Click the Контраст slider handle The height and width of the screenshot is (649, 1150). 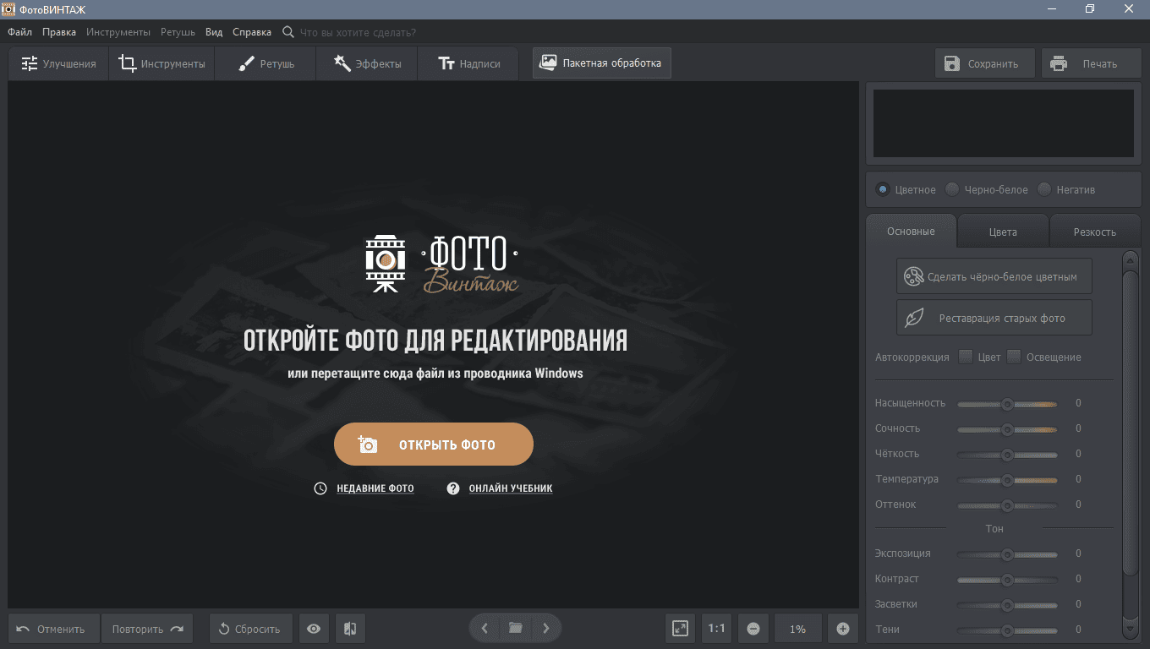point(1007,580)
